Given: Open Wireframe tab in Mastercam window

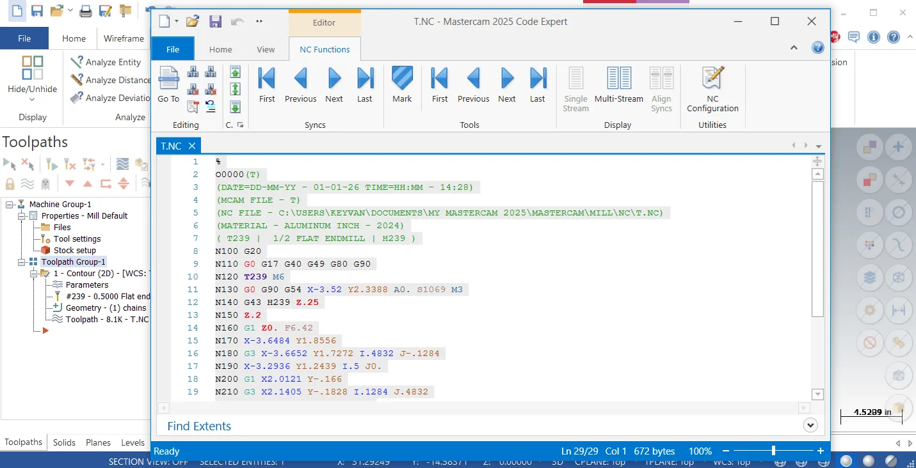Looking at the screenshot, I should point(124,38).
